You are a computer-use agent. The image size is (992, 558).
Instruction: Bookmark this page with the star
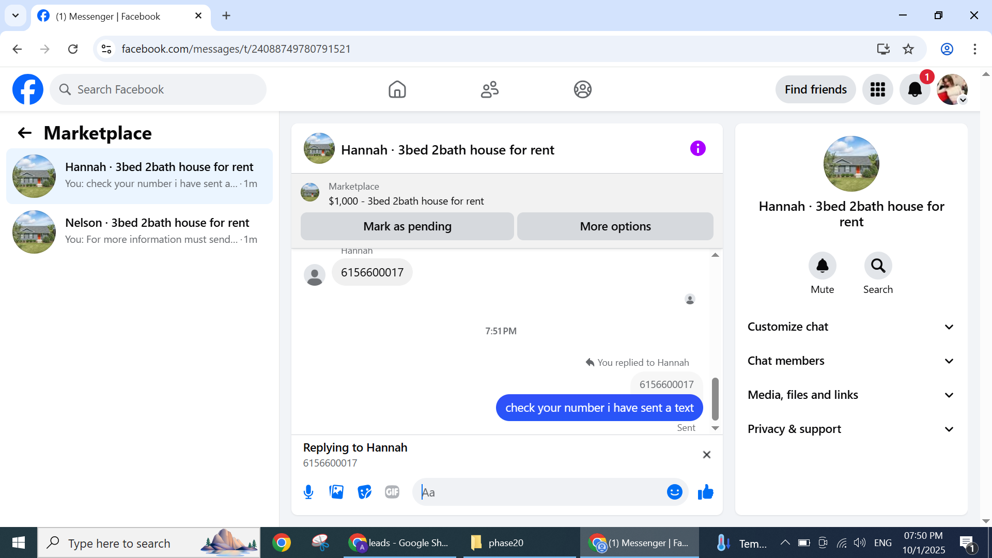coord(908,49)
